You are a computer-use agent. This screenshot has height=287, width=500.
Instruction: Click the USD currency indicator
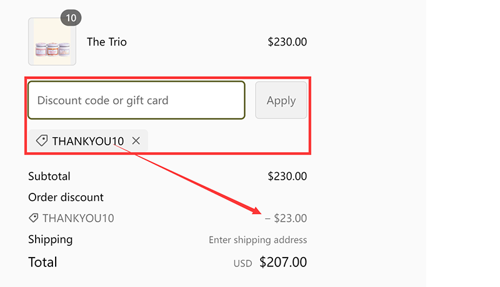pos(242,263)
